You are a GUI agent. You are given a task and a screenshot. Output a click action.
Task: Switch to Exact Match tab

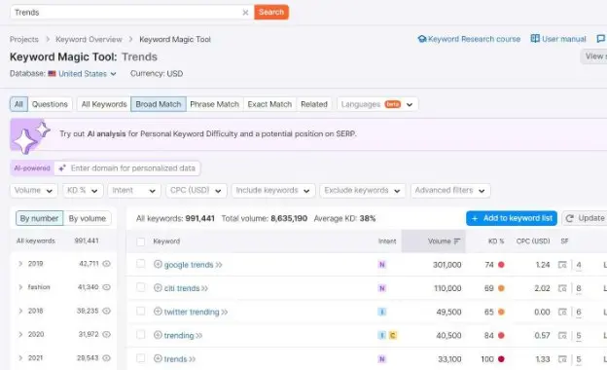coord(269,104)
